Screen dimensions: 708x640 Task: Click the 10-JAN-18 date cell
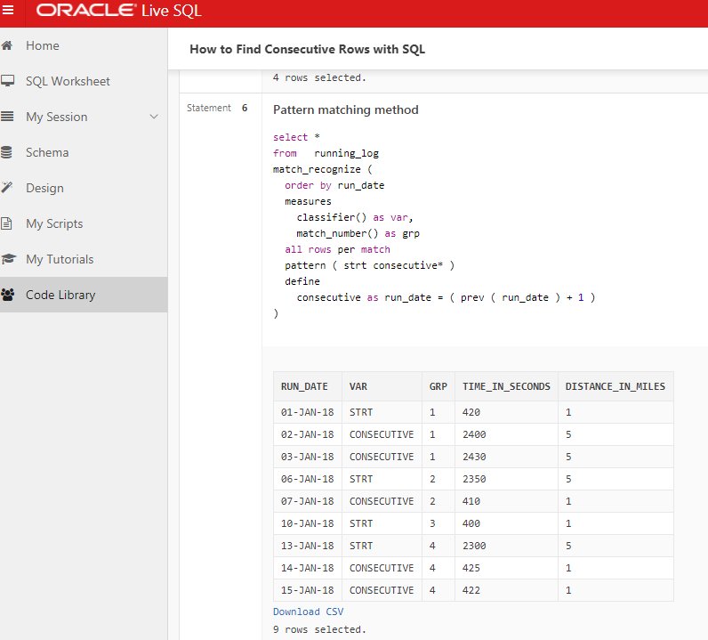(x=308, y=523)
